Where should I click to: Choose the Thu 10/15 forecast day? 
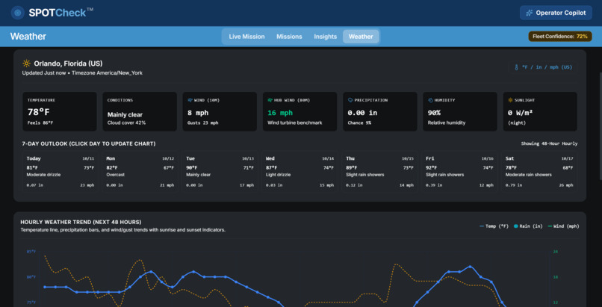[x=379, y=172]
